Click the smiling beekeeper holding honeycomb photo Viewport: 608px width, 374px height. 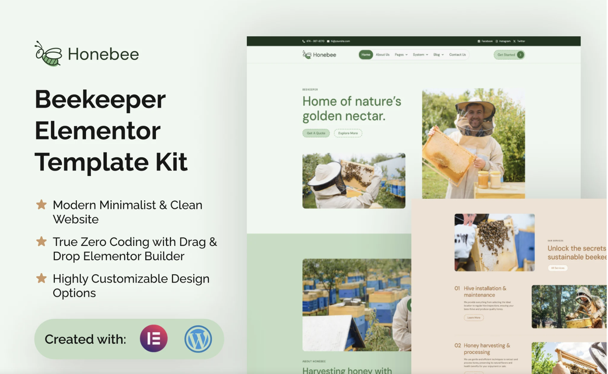pos(473,143)
